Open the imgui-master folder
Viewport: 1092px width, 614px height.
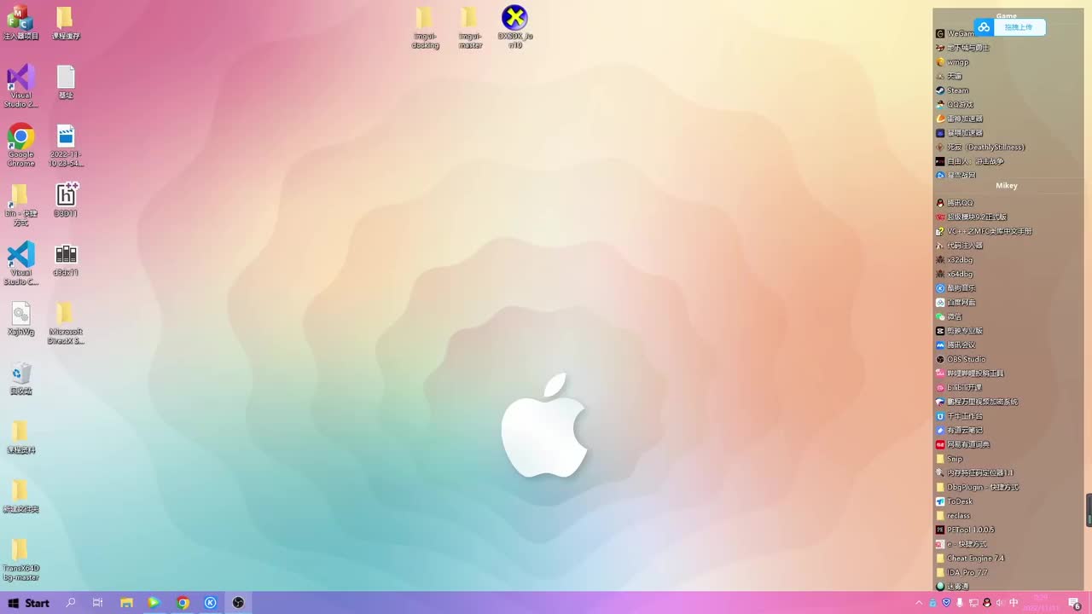470,27
